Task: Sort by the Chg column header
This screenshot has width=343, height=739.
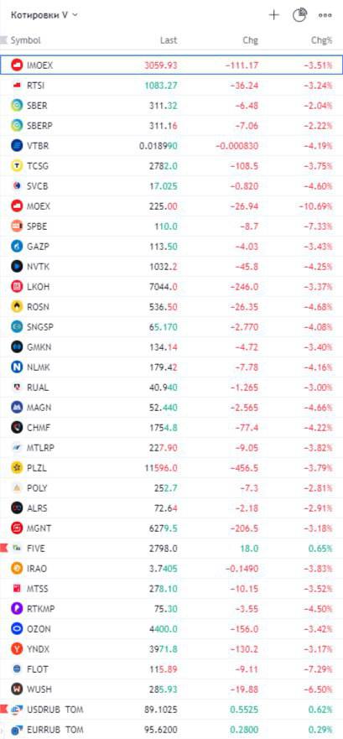Action: point(251,40)
